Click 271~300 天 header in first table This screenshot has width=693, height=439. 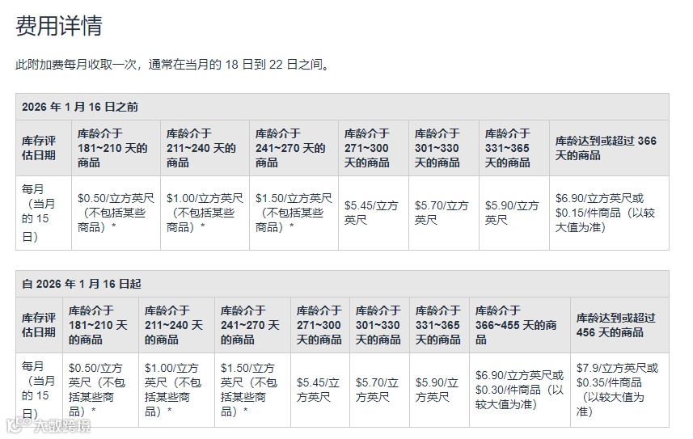point(374,148)
